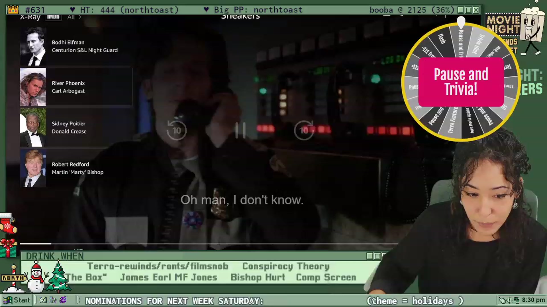Click the Centurion S&L Night Guard role
The image size is (547, 307).
[x=85, y=50]
